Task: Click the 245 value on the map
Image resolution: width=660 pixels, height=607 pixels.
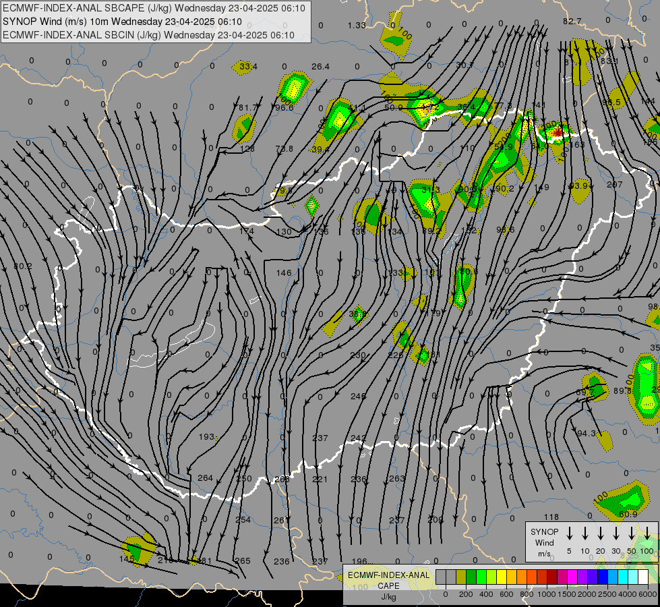Action: (358, 396)
